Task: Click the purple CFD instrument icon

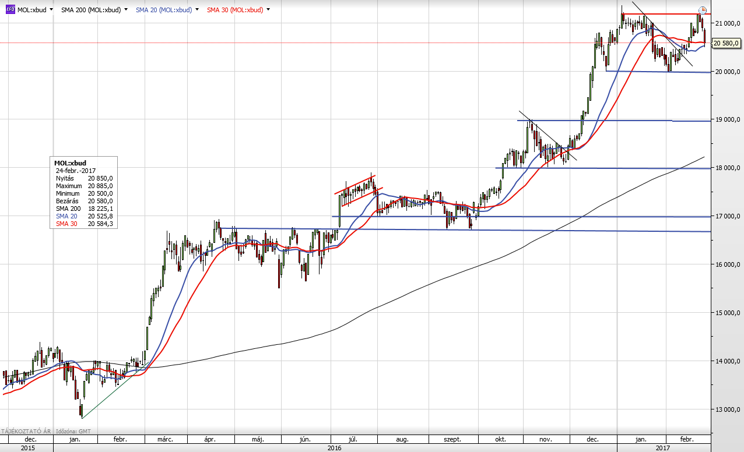Action: [x=10, y=10]
